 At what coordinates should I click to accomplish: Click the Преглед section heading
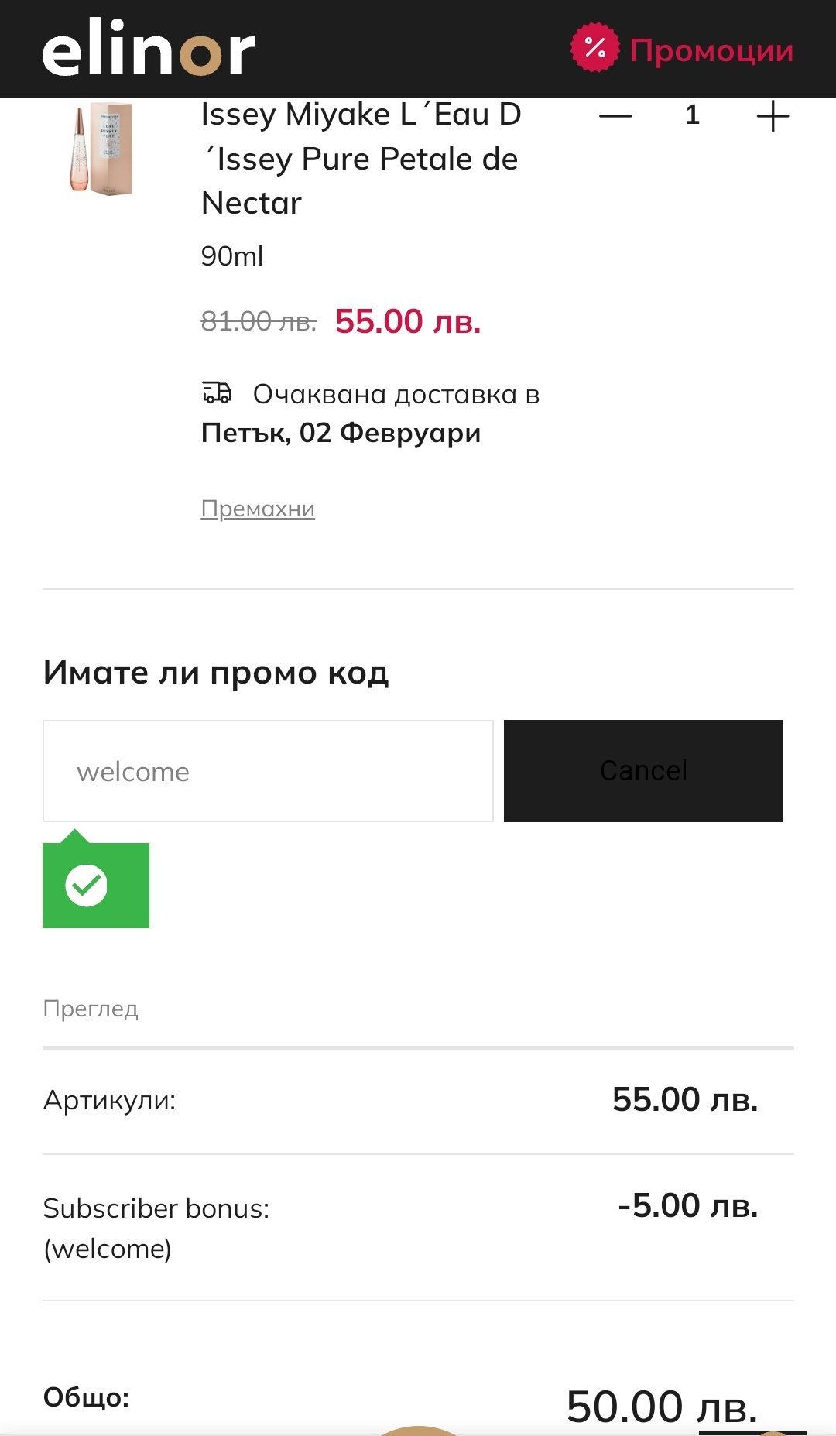pyautogui.click(x=91, y=1009)
